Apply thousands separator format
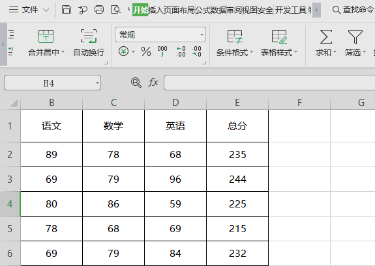Viewport: 375px width, 266px height. [162, 51]
